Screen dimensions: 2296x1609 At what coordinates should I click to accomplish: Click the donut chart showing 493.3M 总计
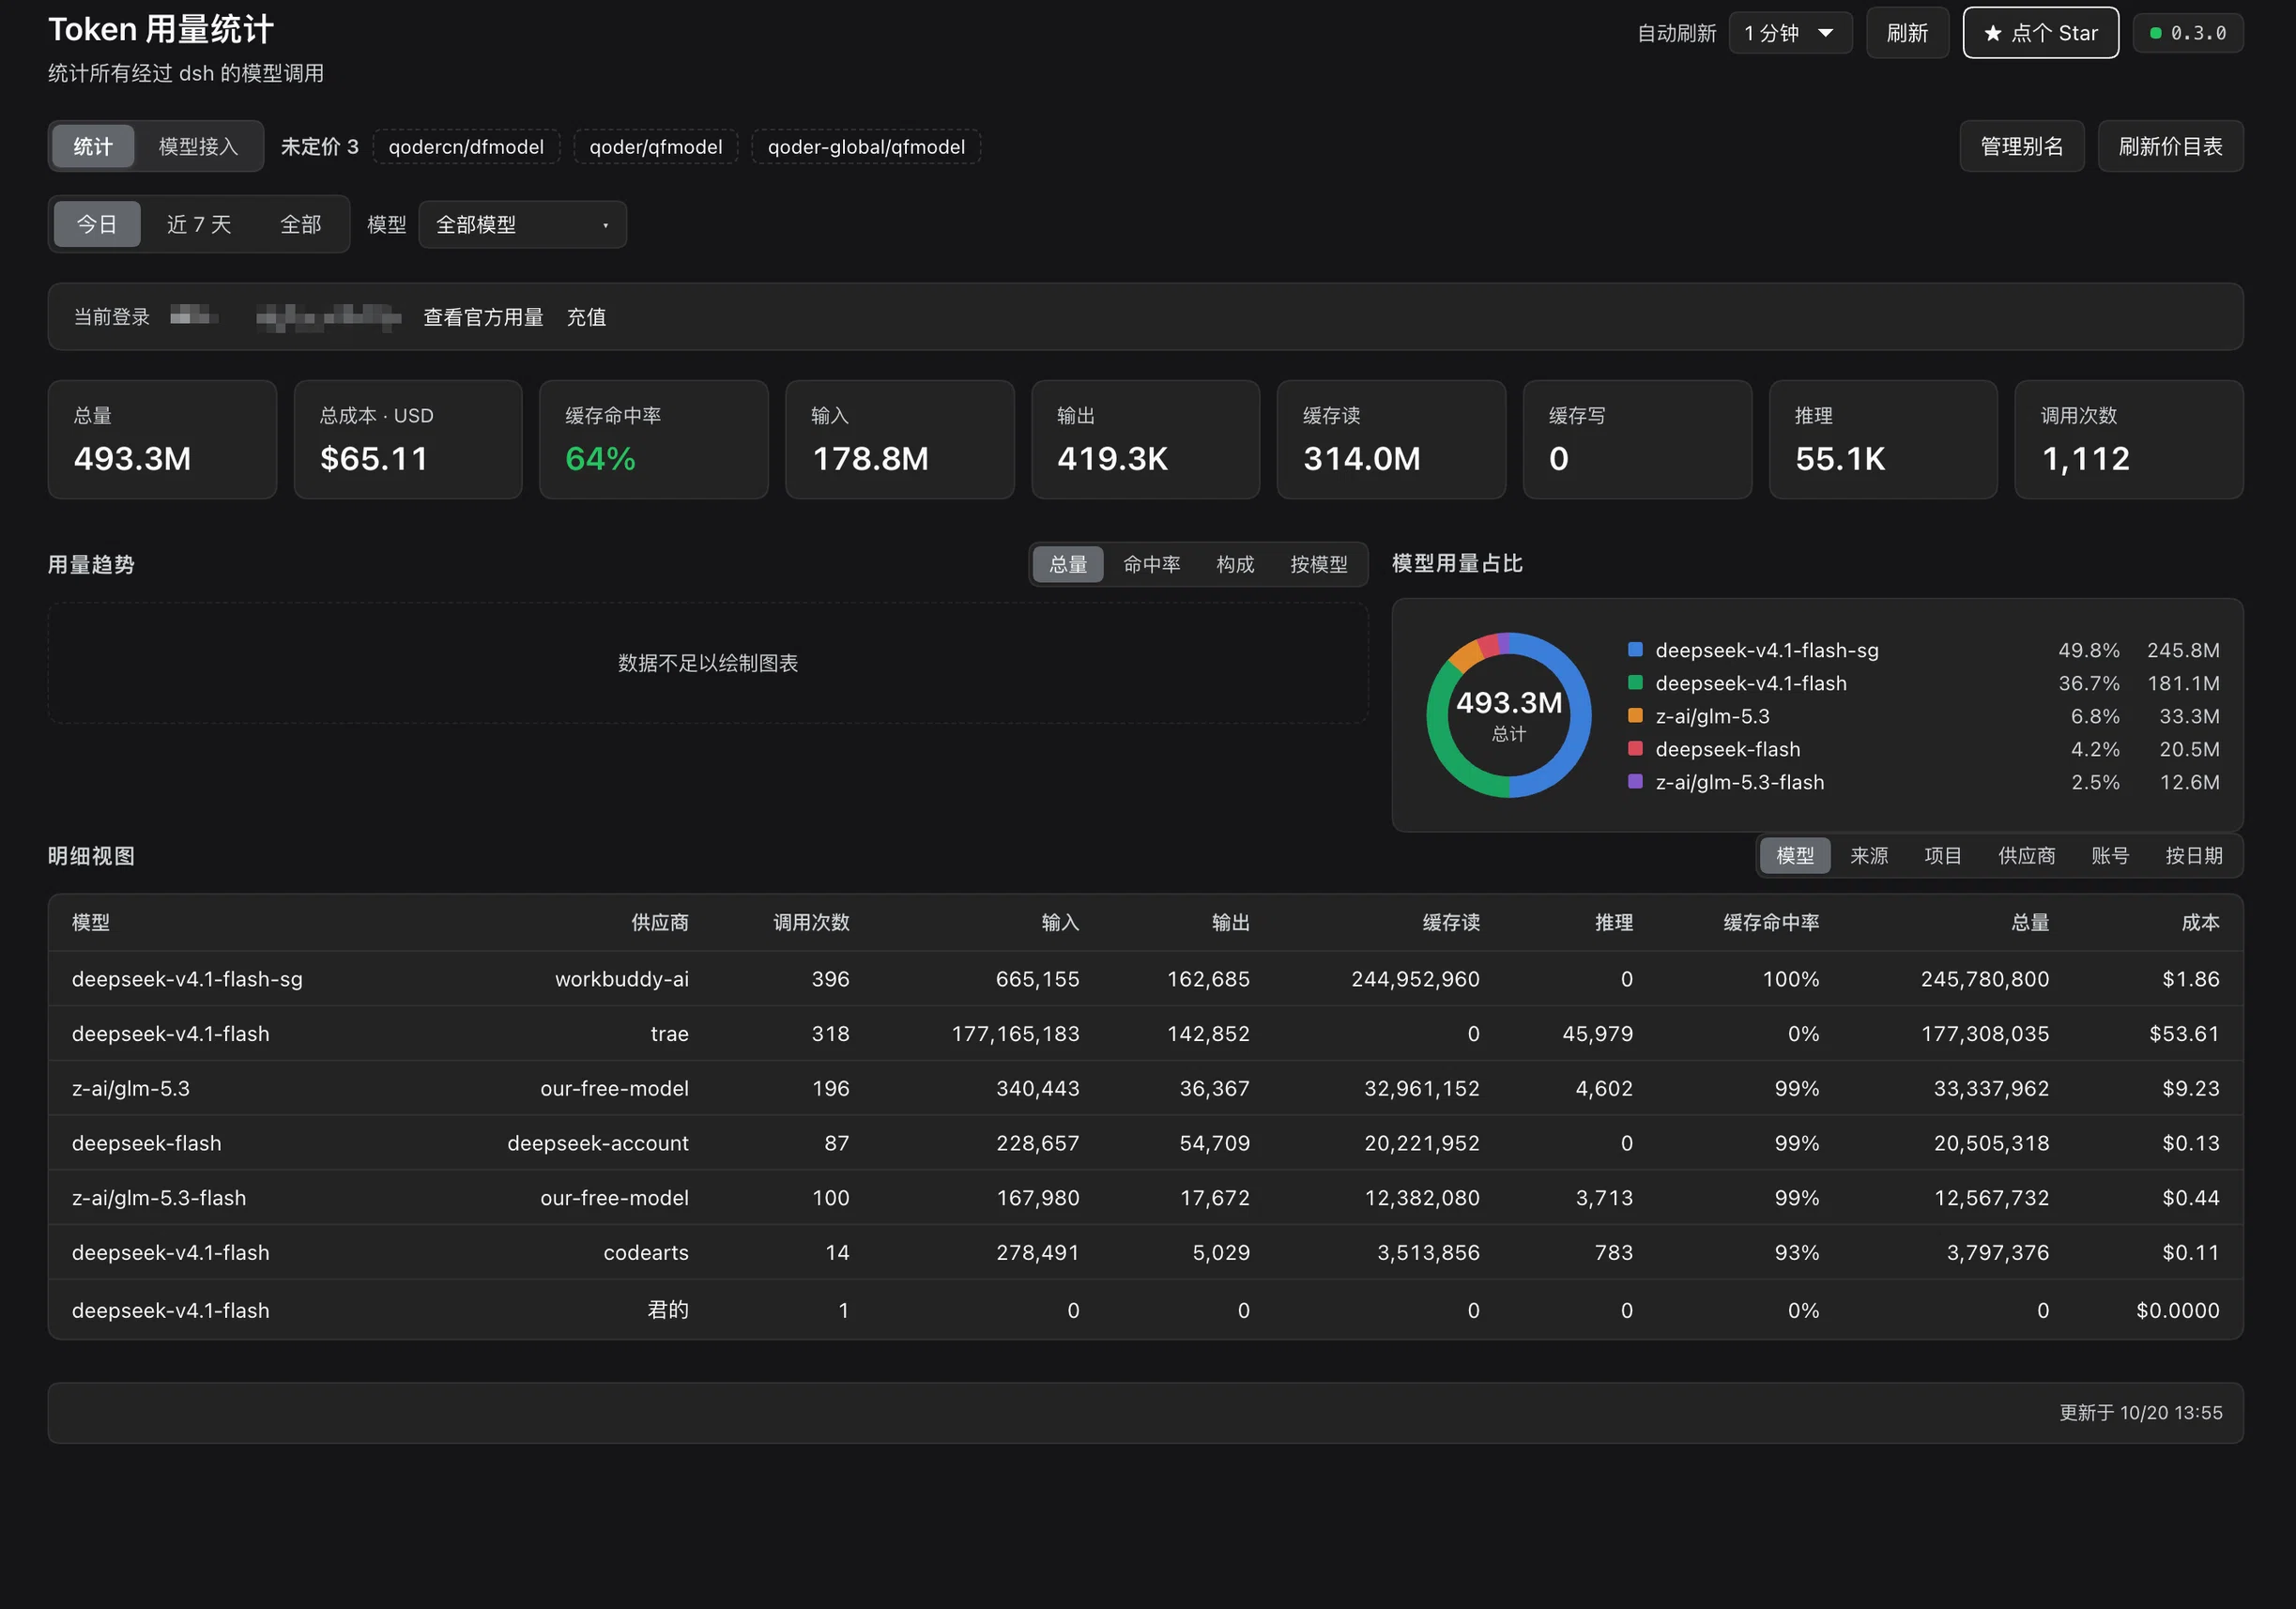[1508, 715]
